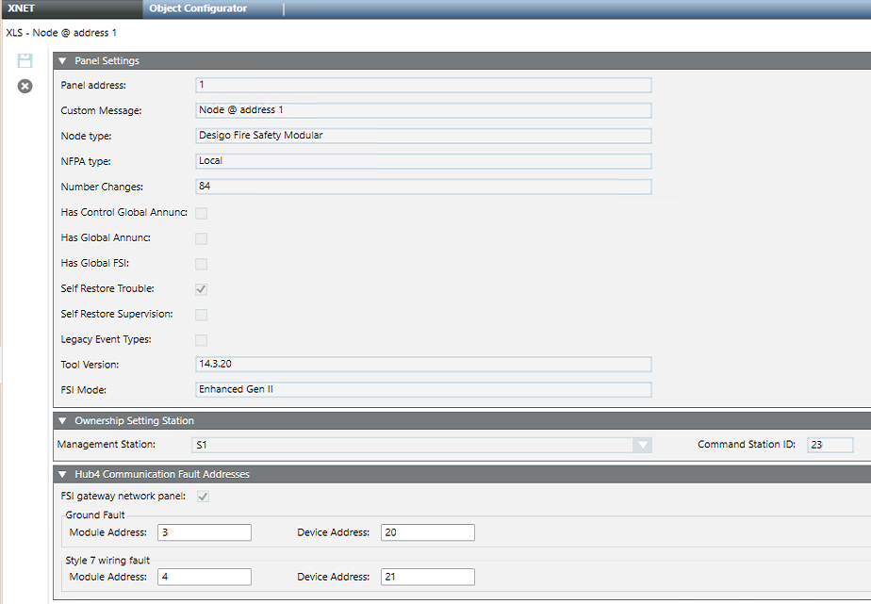Open the Management Station dropdown

tap(642, 444)
